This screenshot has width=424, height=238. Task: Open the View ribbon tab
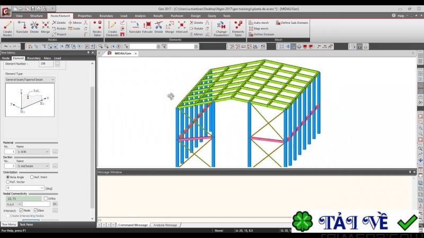19,16
